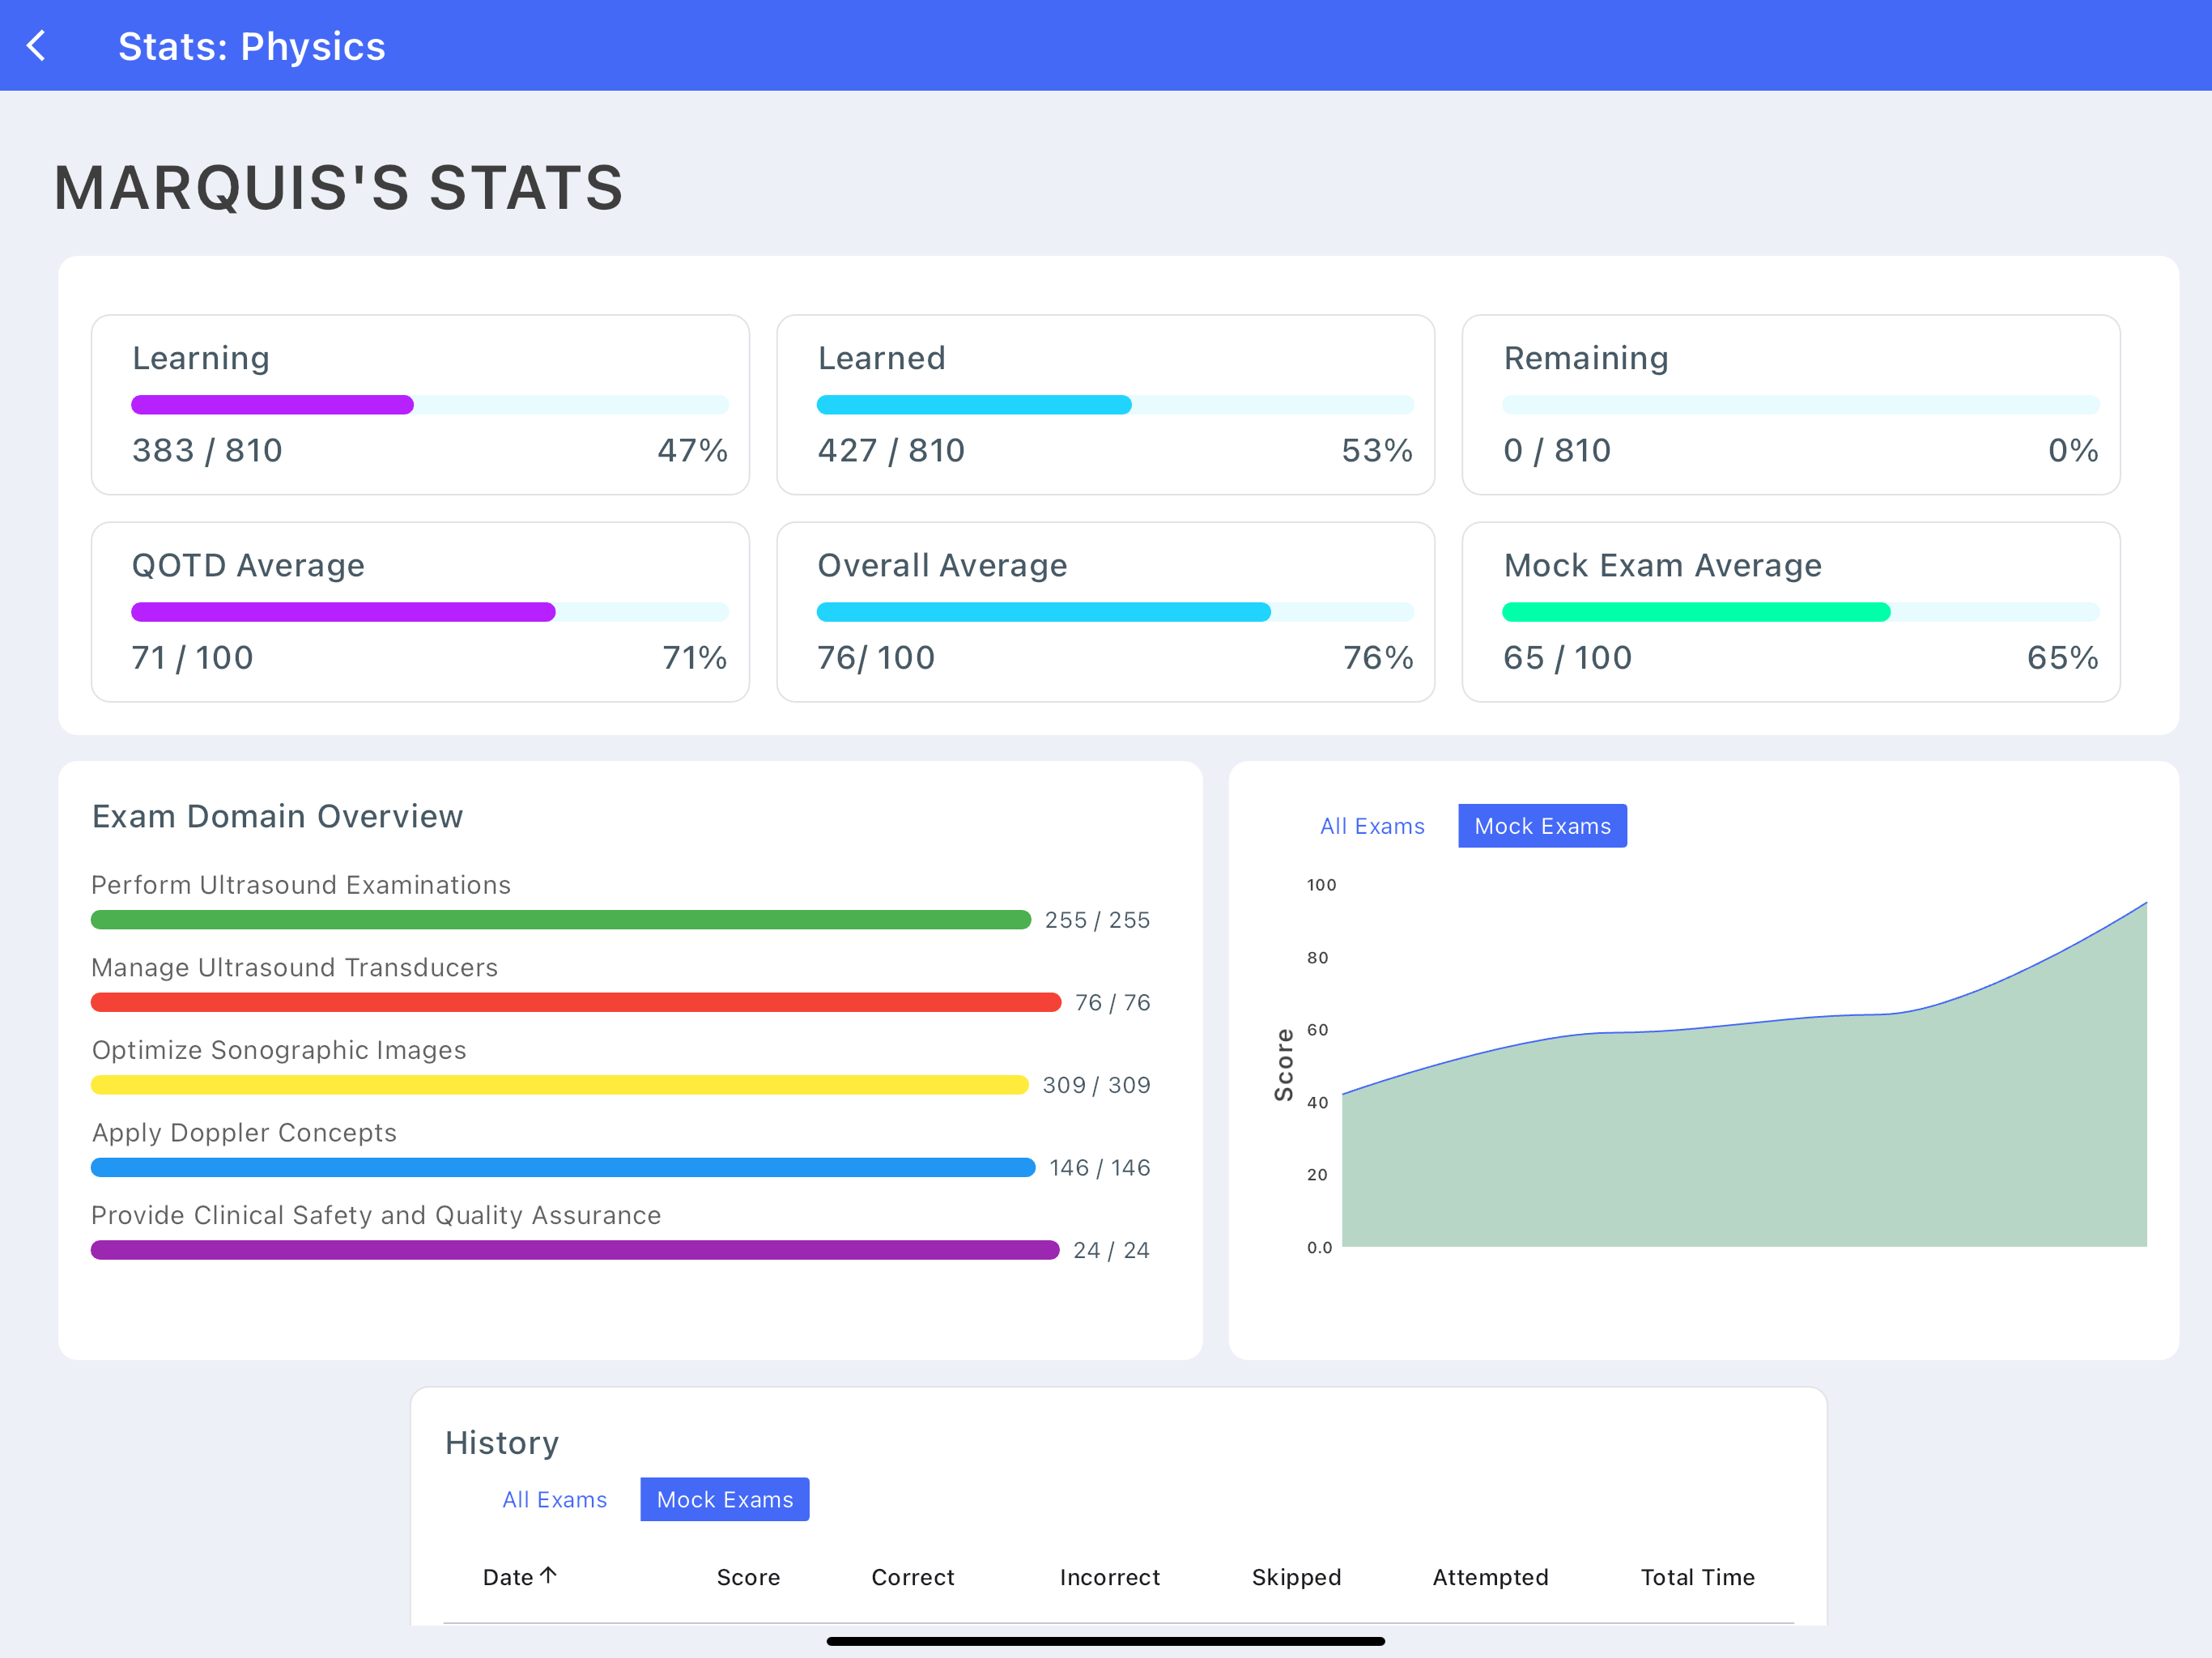The image size is (2212, 1658).
Task: Click the QOTD Average card
Action: pos(420,612)
